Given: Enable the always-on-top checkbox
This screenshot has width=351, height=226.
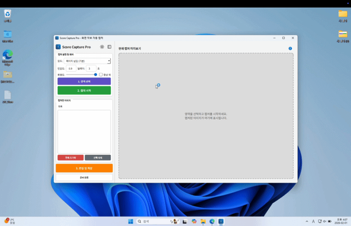Looking at the screenshot, I should 101,74.
